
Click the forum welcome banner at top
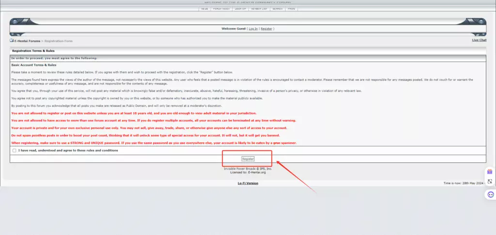248,2
